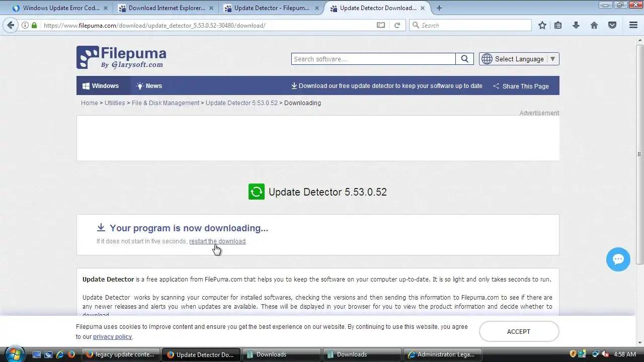The image size is (644, 362).
Task: Click the globe icon beside Select Language
Action: (487, 59)
